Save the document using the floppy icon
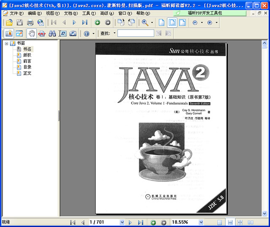 (20, 22)
